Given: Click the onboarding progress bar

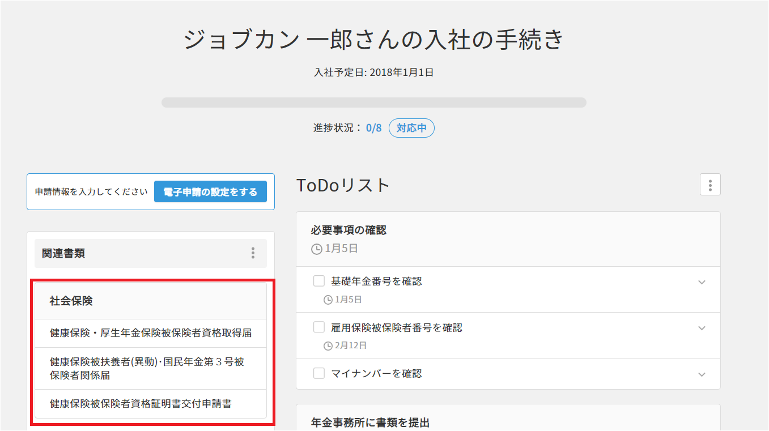Looking at the screenshot, I should pos(373,103).
